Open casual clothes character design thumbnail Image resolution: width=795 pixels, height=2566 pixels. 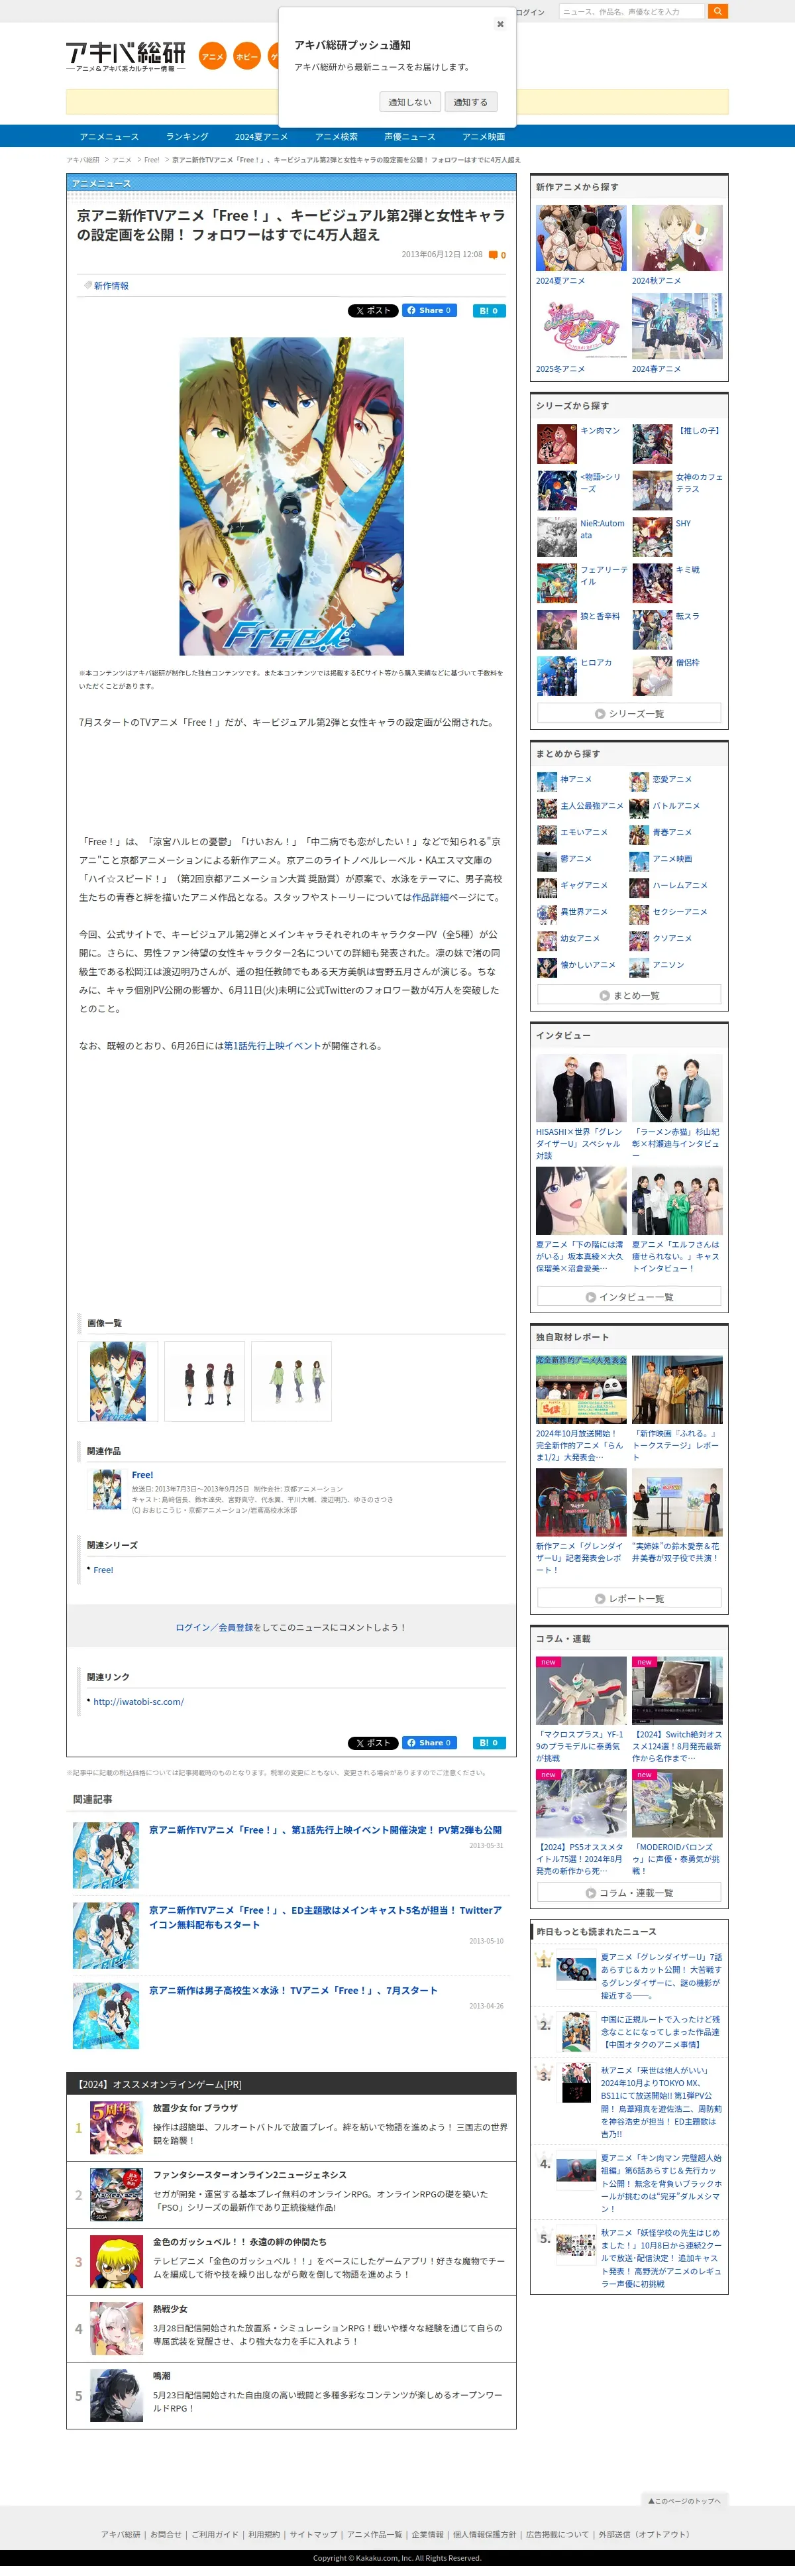(x=291, y=1381)
